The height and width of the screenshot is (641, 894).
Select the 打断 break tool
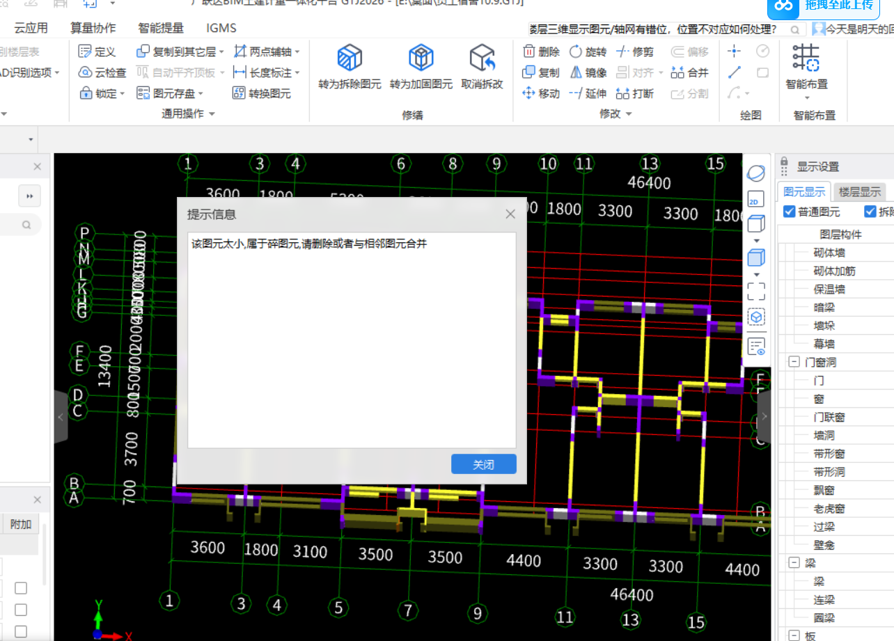point(635,93)
